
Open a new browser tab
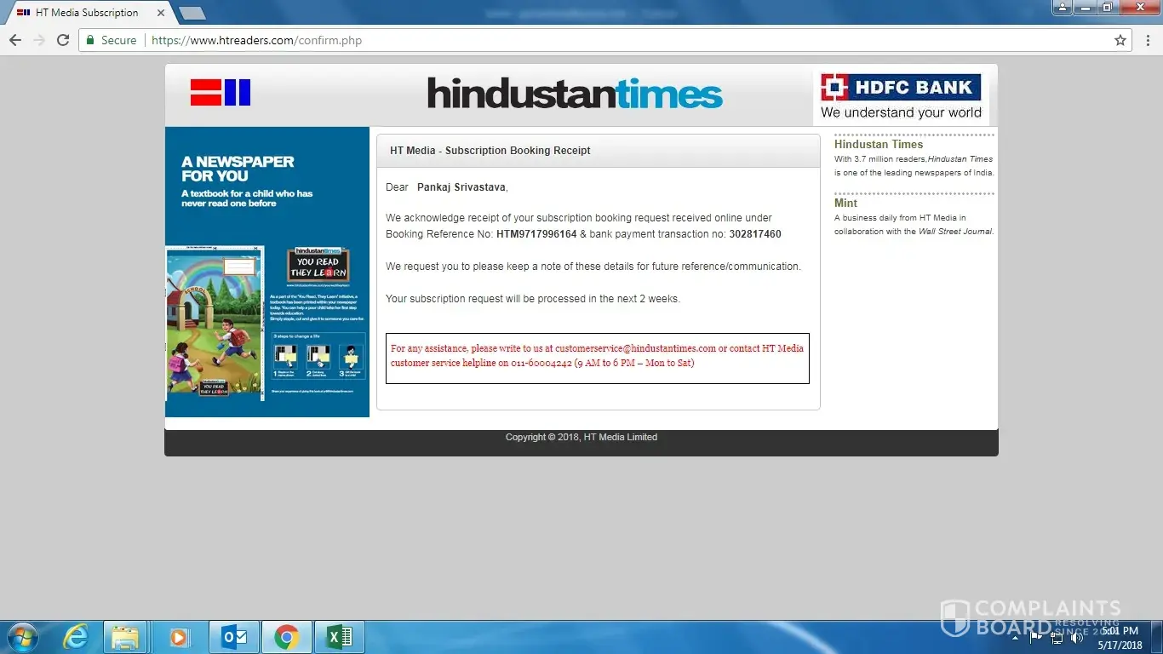click(192, 13)
